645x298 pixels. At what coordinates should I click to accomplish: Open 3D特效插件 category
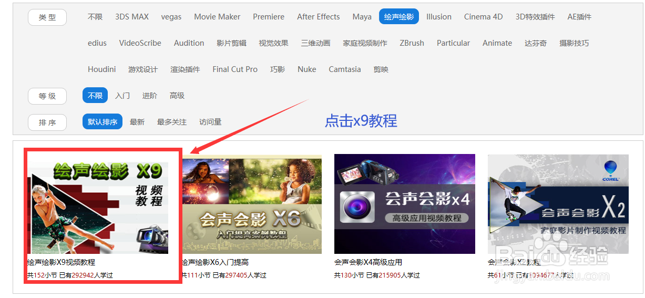535,17
